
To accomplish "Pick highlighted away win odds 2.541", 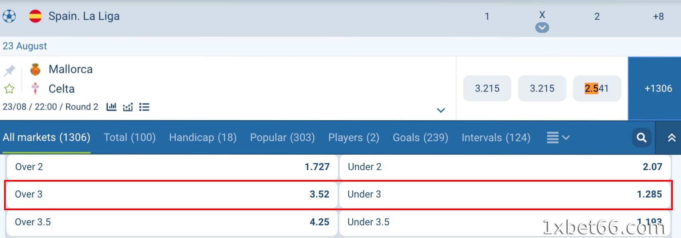I will 597,88.
